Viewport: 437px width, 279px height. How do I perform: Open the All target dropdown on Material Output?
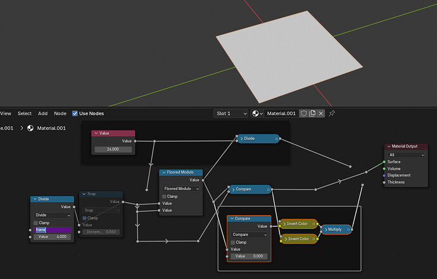[x=406, y=155]
